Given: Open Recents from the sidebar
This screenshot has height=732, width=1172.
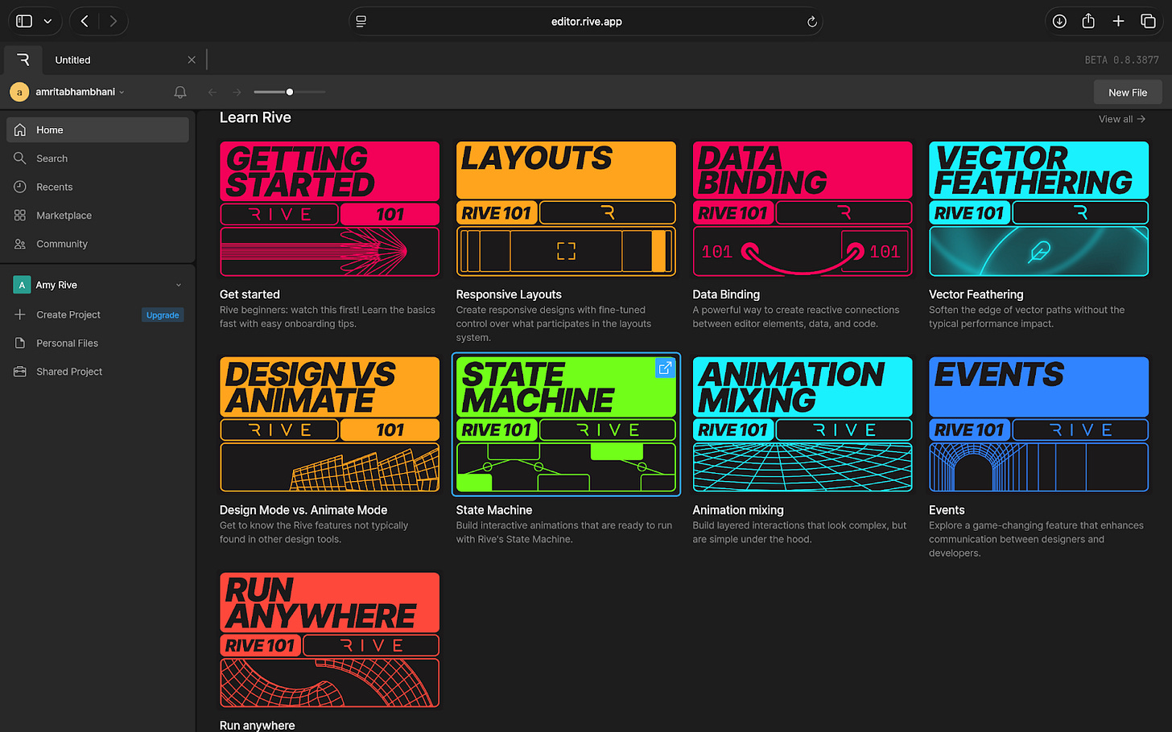Looking at the screenshot, I should pos(54,187).
